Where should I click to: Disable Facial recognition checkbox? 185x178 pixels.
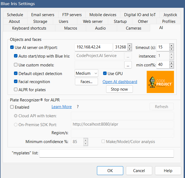coord(16,81)
